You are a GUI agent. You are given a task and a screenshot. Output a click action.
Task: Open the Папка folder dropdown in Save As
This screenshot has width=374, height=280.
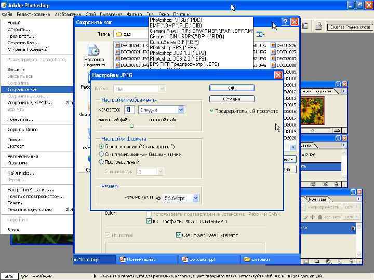tap(131, 34)
